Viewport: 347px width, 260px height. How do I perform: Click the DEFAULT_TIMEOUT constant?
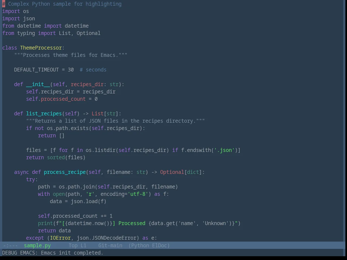click(36, 70)
